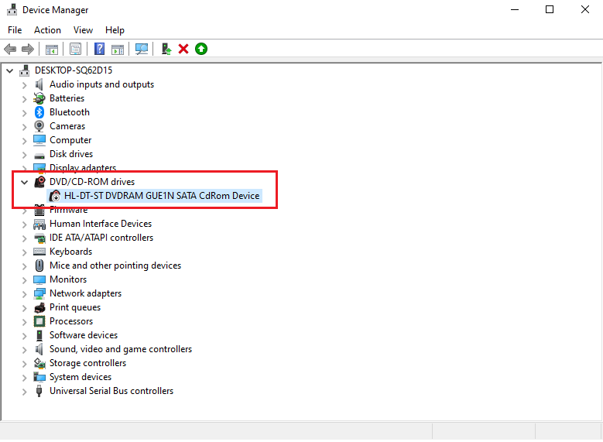Select the Cameras tree row
This screenshot has width=603, height=442.
(67, 126)
